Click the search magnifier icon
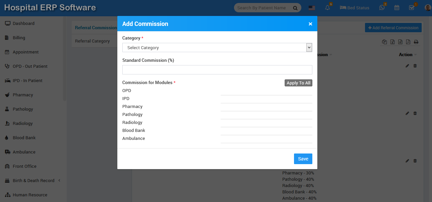The image size is (432, 202). (295, 8)
